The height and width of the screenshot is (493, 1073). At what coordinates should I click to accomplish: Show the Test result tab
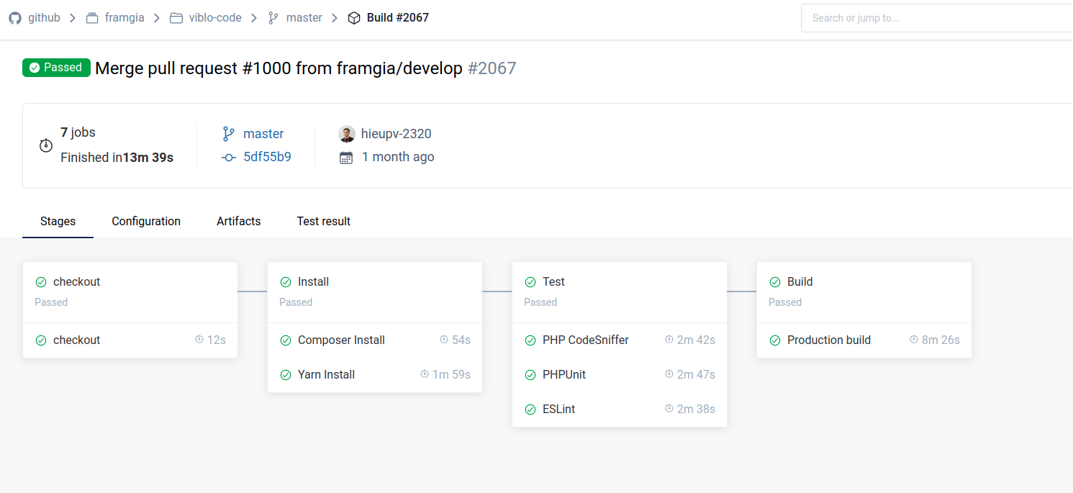pos(323,221)
